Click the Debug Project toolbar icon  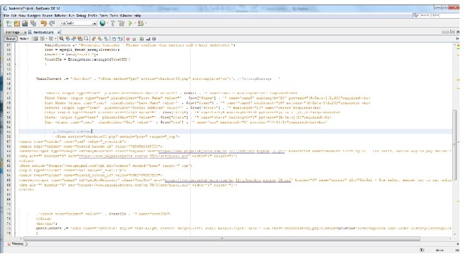pos(140,23)
